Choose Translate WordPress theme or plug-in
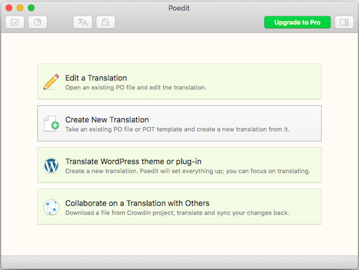 (x=179, y=165)
